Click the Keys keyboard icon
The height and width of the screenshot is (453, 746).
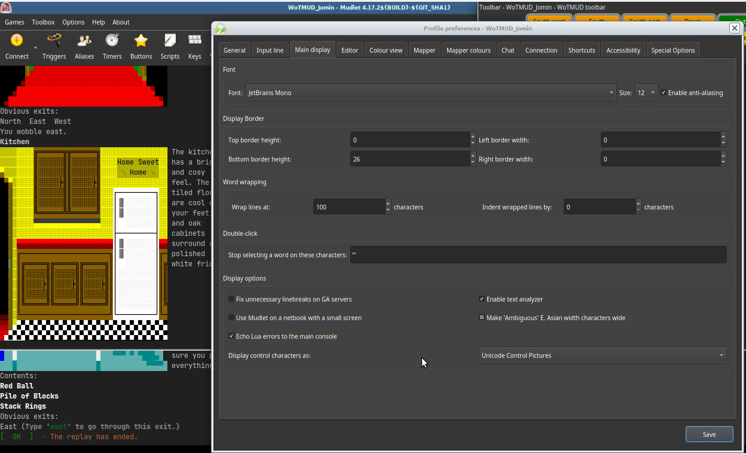pyautogui.click(x=195, y=41)
